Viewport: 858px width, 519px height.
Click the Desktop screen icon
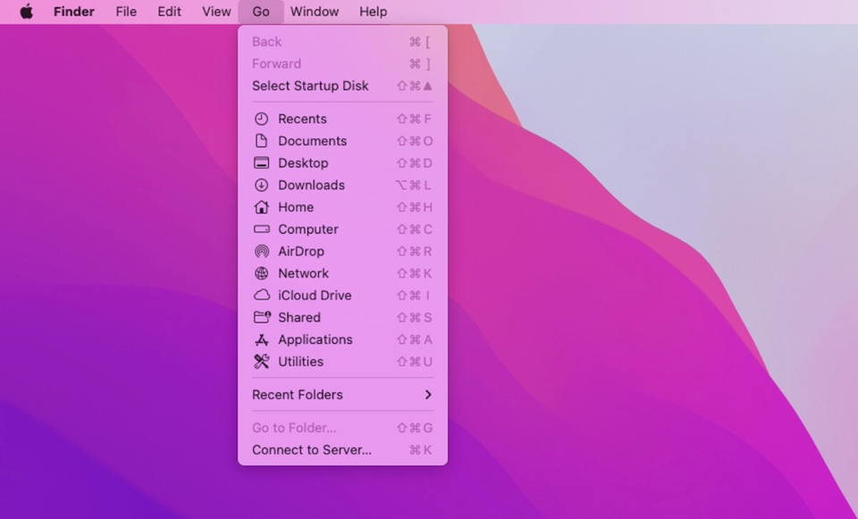[x=262, y=163]
